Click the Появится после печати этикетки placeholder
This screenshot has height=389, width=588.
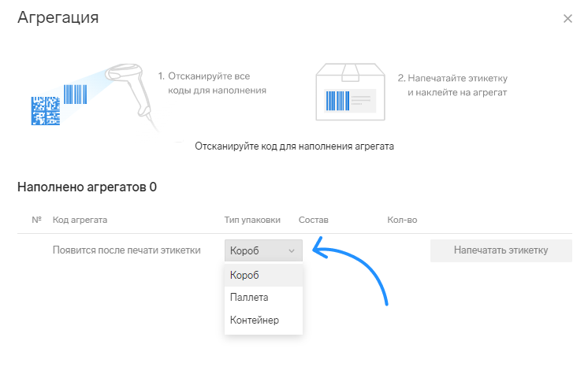pos(127,250)
